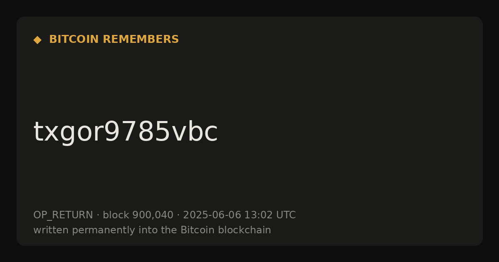The width and height of the screenshot is (499, 262).
Task: Select the word REMEMBERS in the header
Action: point(141,40)
